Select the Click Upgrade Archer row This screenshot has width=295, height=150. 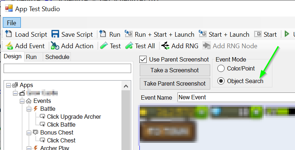point(74,117)
